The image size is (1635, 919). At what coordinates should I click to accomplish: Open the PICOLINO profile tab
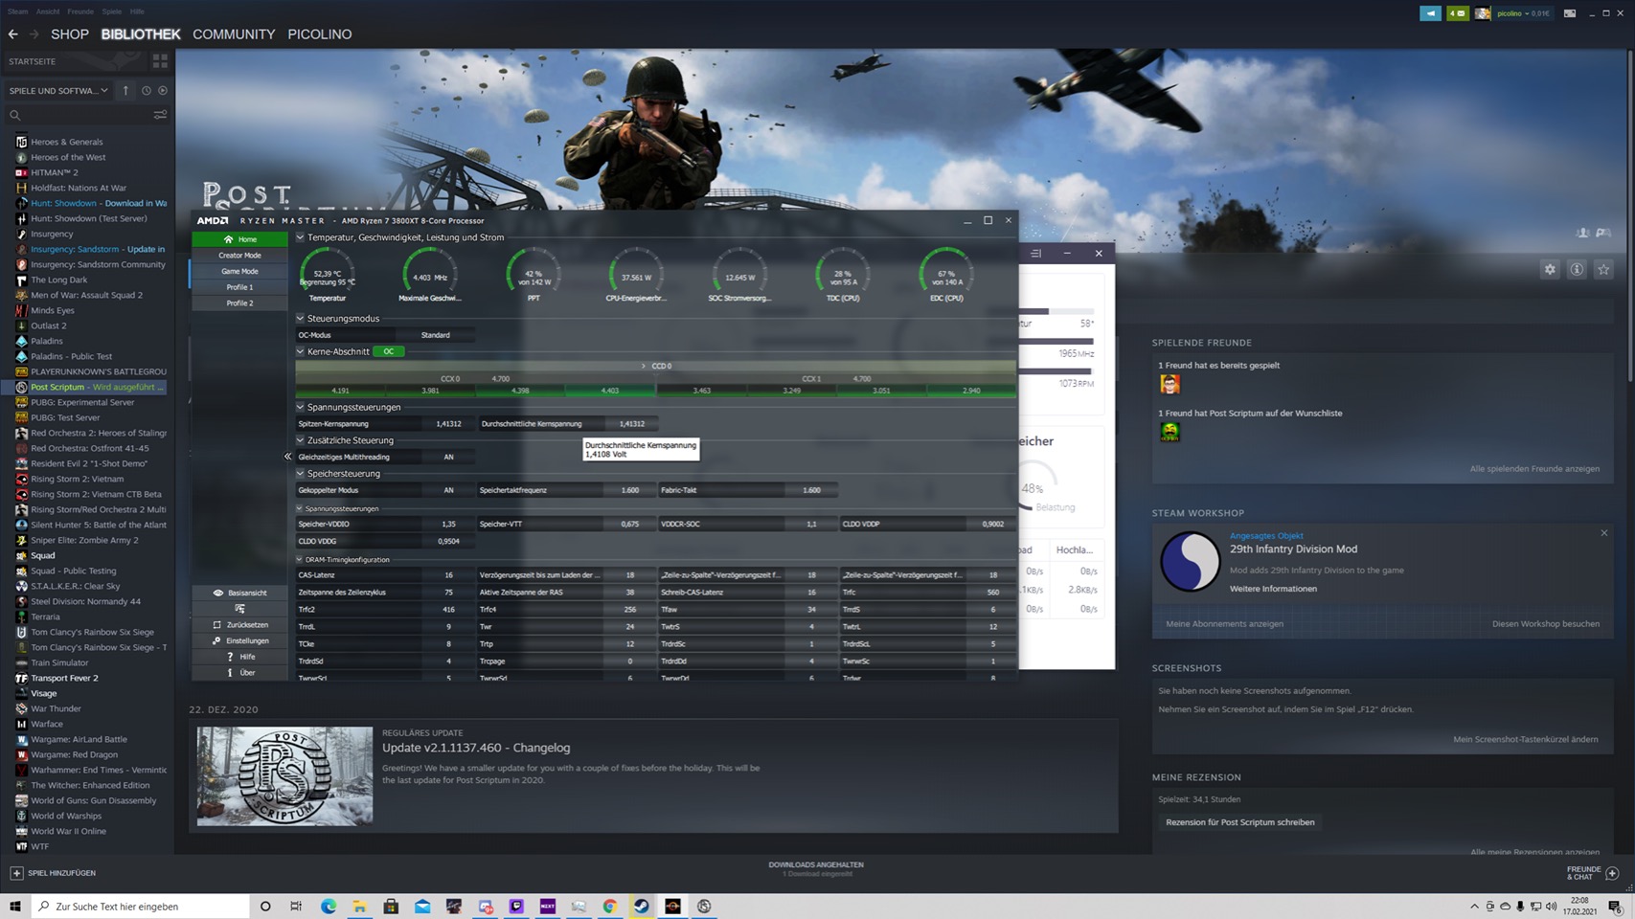(x=320, y=34)
